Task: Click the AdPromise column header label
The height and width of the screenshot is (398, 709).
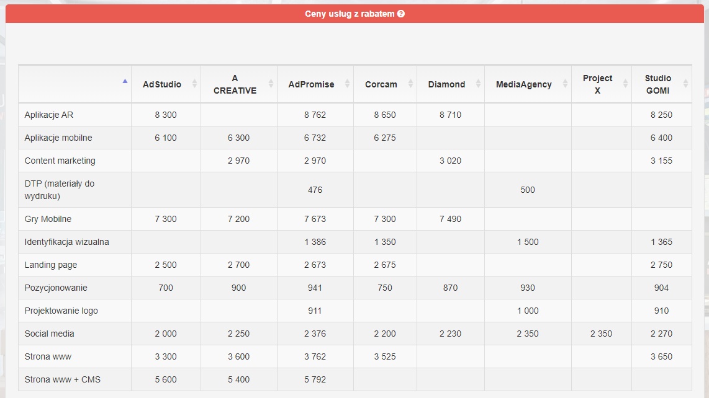Action: point(311,84)
